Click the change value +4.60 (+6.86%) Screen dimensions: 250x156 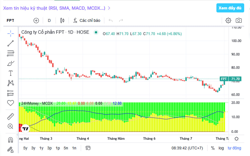pyautogui.click(x=169, y=34)
